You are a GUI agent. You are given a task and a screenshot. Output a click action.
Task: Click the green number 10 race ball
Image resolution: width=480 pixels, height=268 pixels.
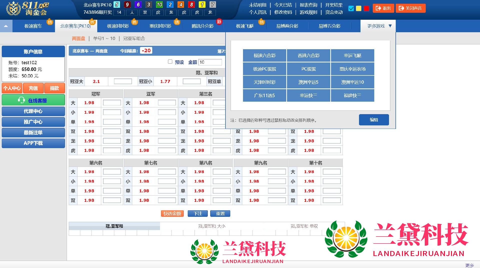point(159,4)
